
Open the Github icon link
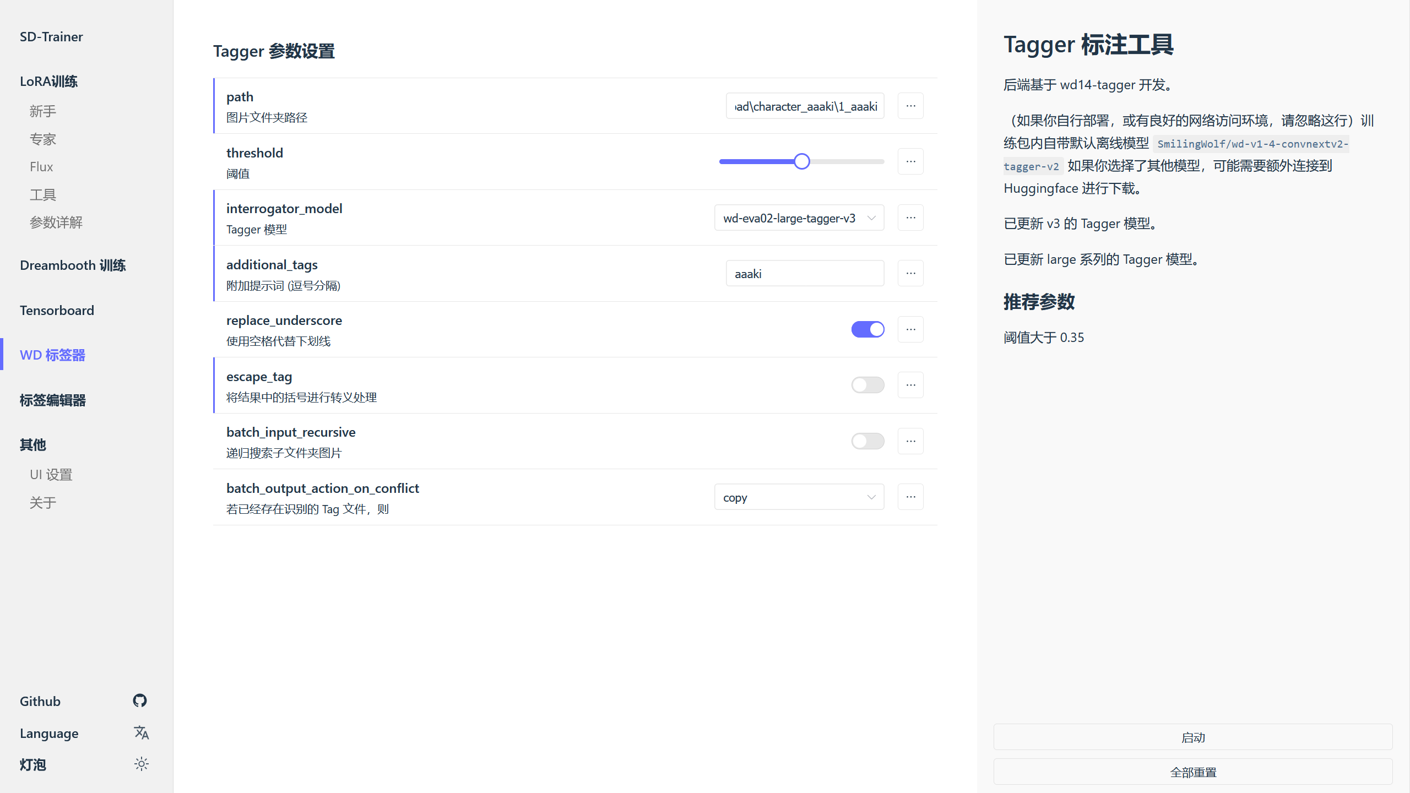140,700
